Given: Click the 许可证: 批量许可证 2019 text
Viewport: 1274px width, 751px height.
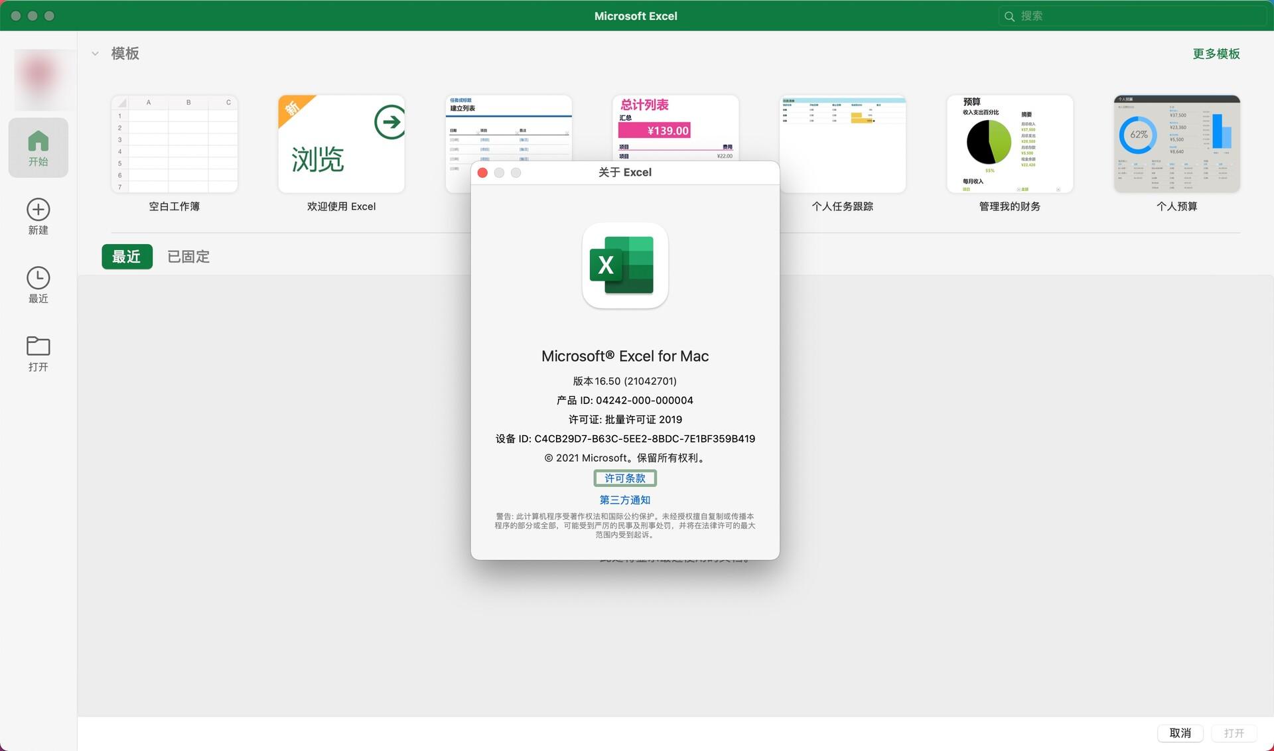Looking at the screenshot, I should 625,420.
